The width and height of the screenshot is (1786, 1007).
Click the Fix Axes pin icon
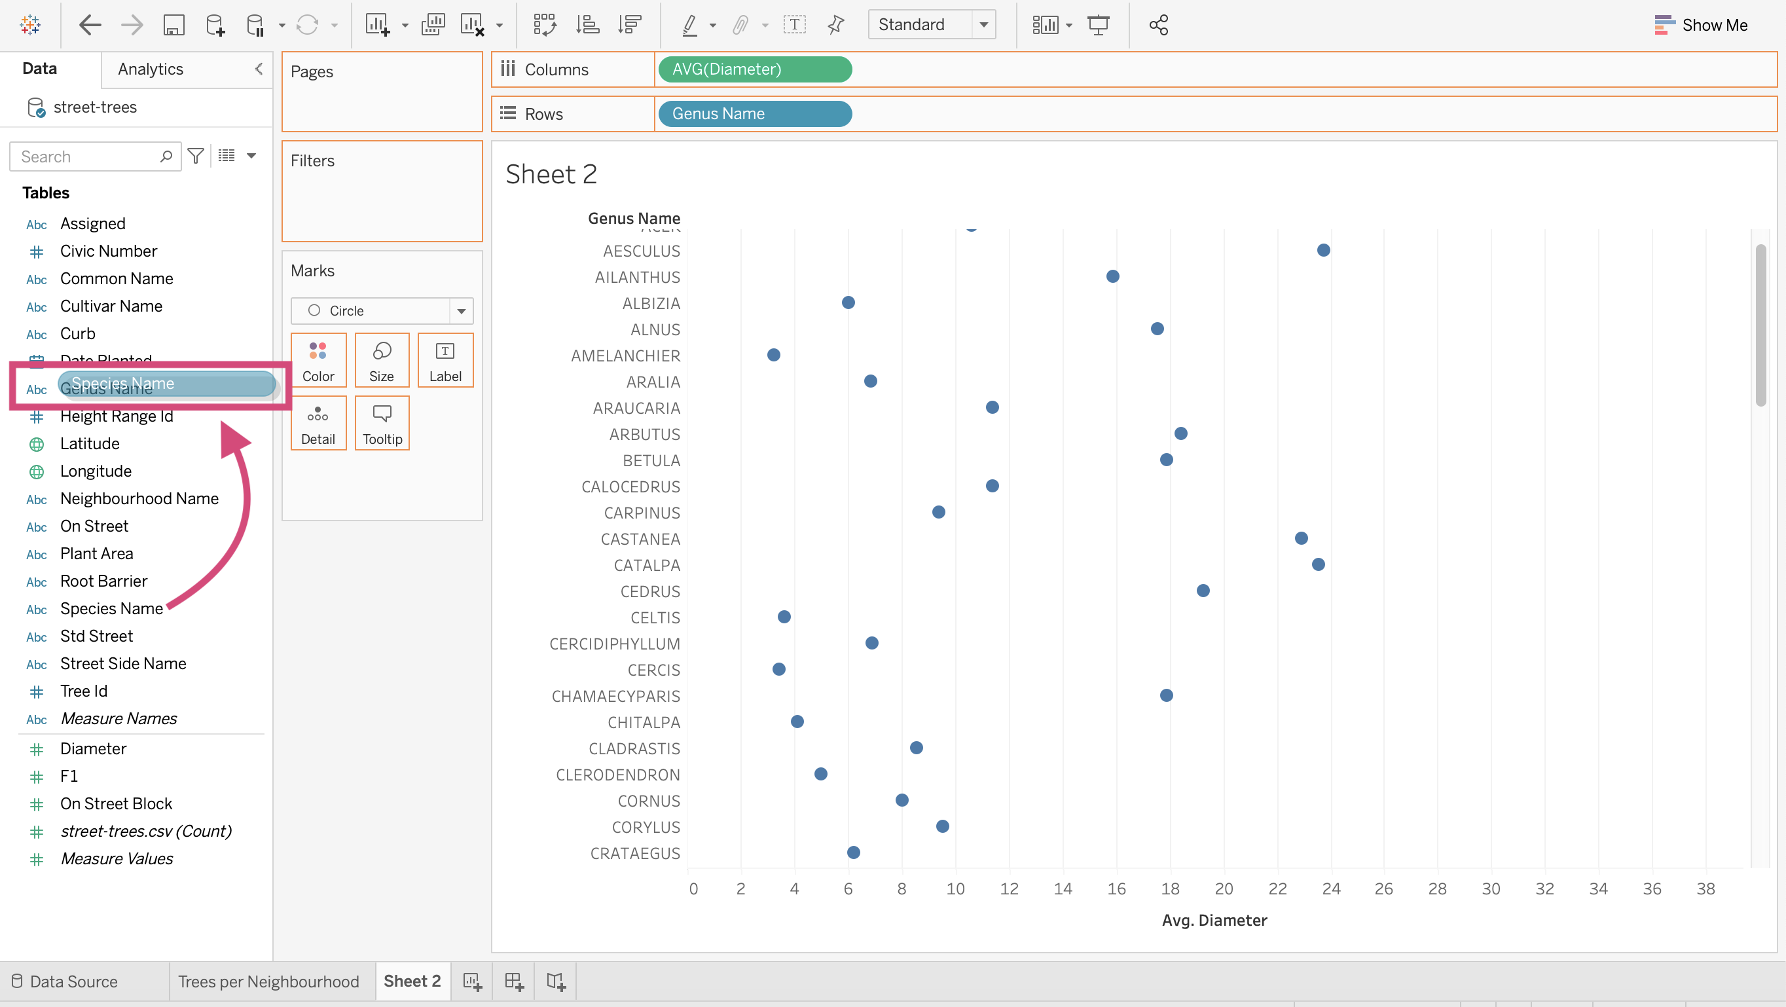(x=836, y=25)
